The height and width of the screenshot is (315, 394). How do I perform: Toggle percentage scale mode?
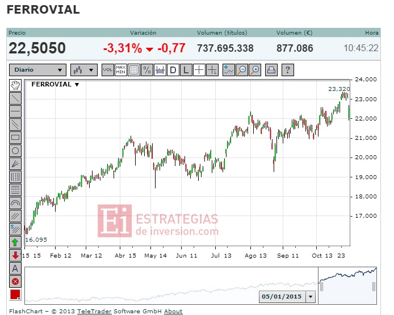pos(146,70)
